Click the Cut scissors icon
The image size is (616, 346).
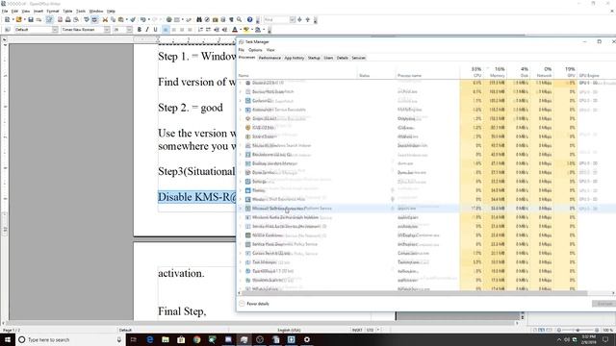pos(105,19)
